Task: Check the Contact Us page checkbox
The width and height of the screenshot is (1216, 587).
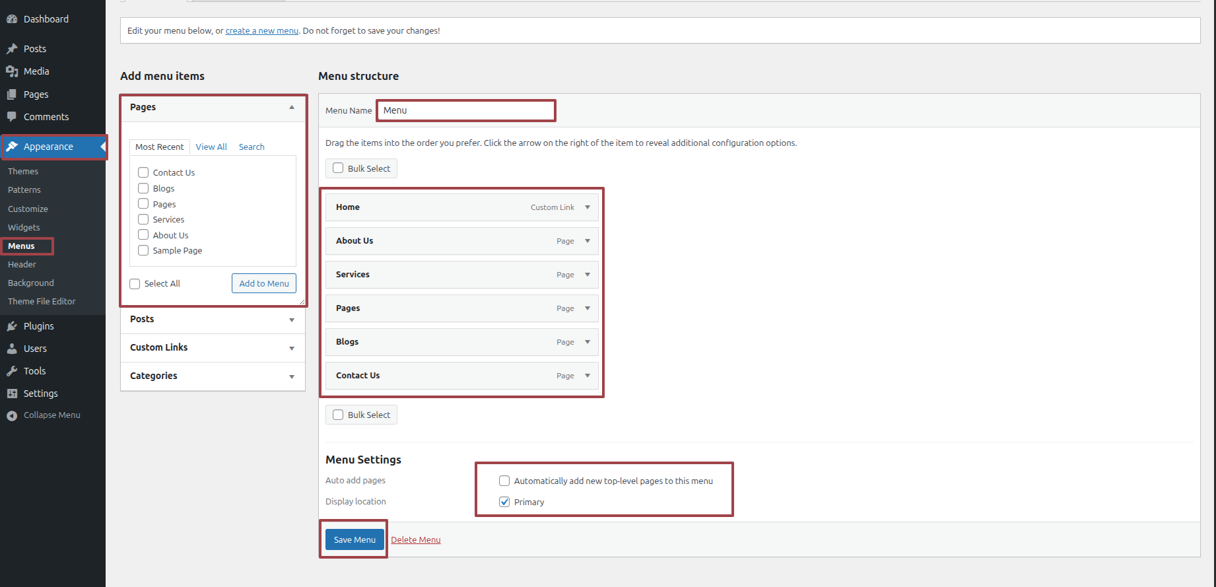Action: click(x=143, y=172)
